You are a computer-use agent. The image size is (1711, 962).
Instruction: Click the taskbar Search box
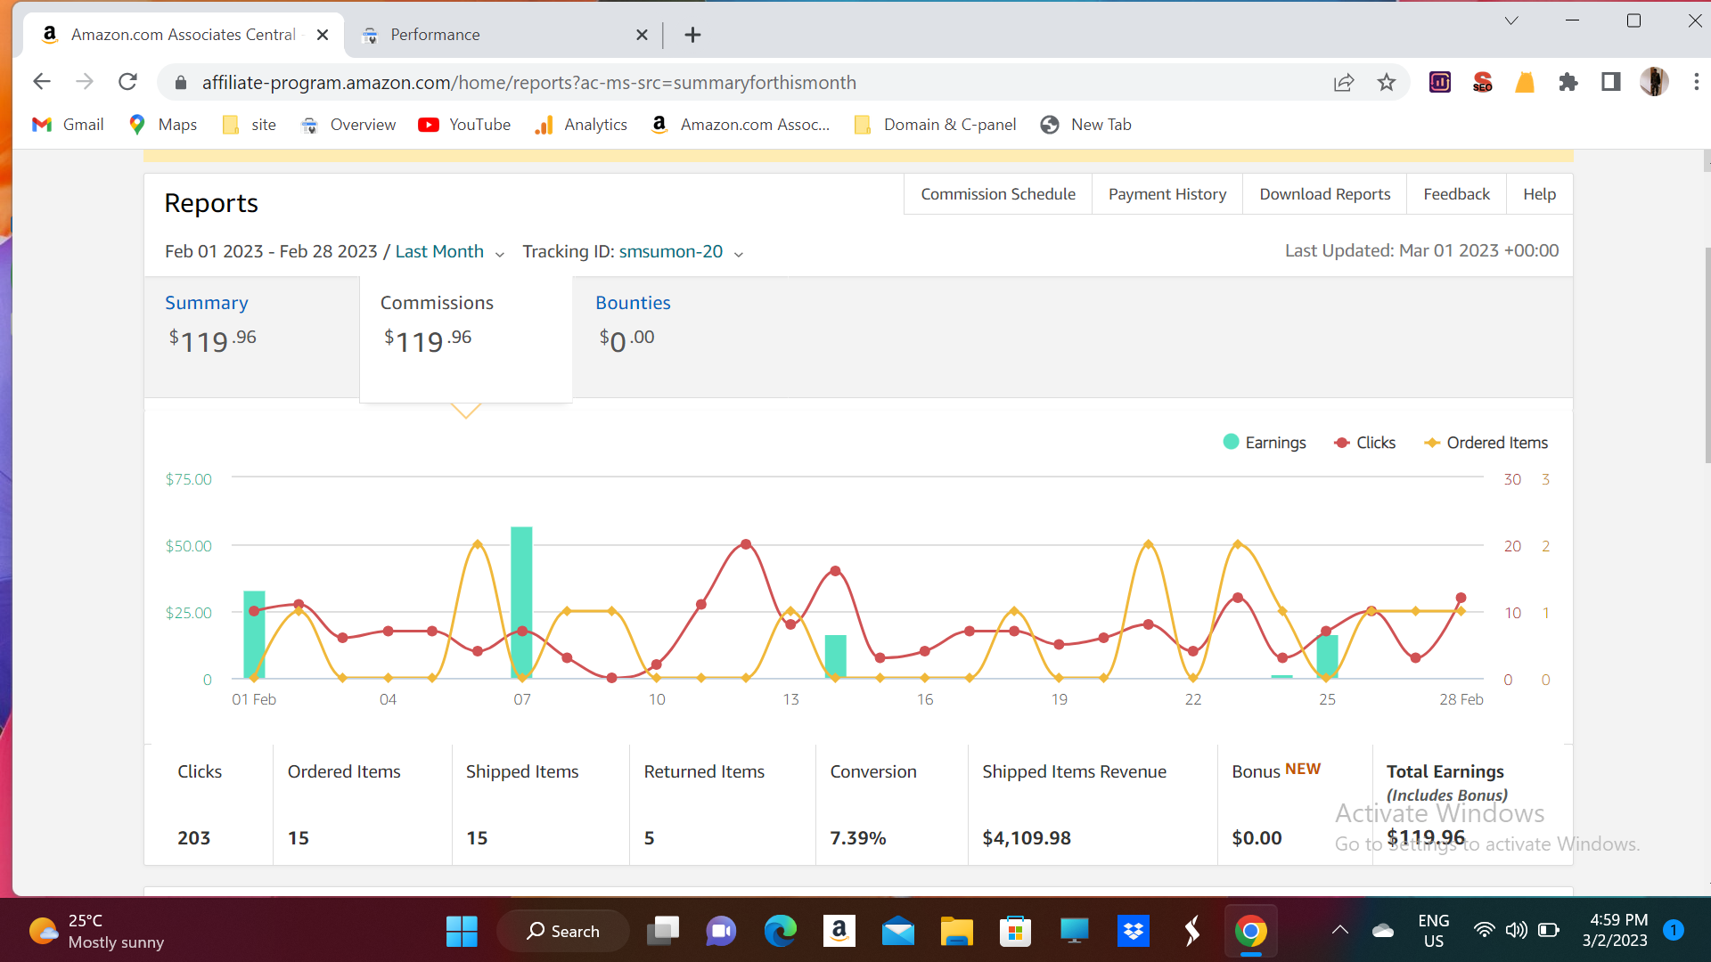pyautogui.click(x=563, y=932)
